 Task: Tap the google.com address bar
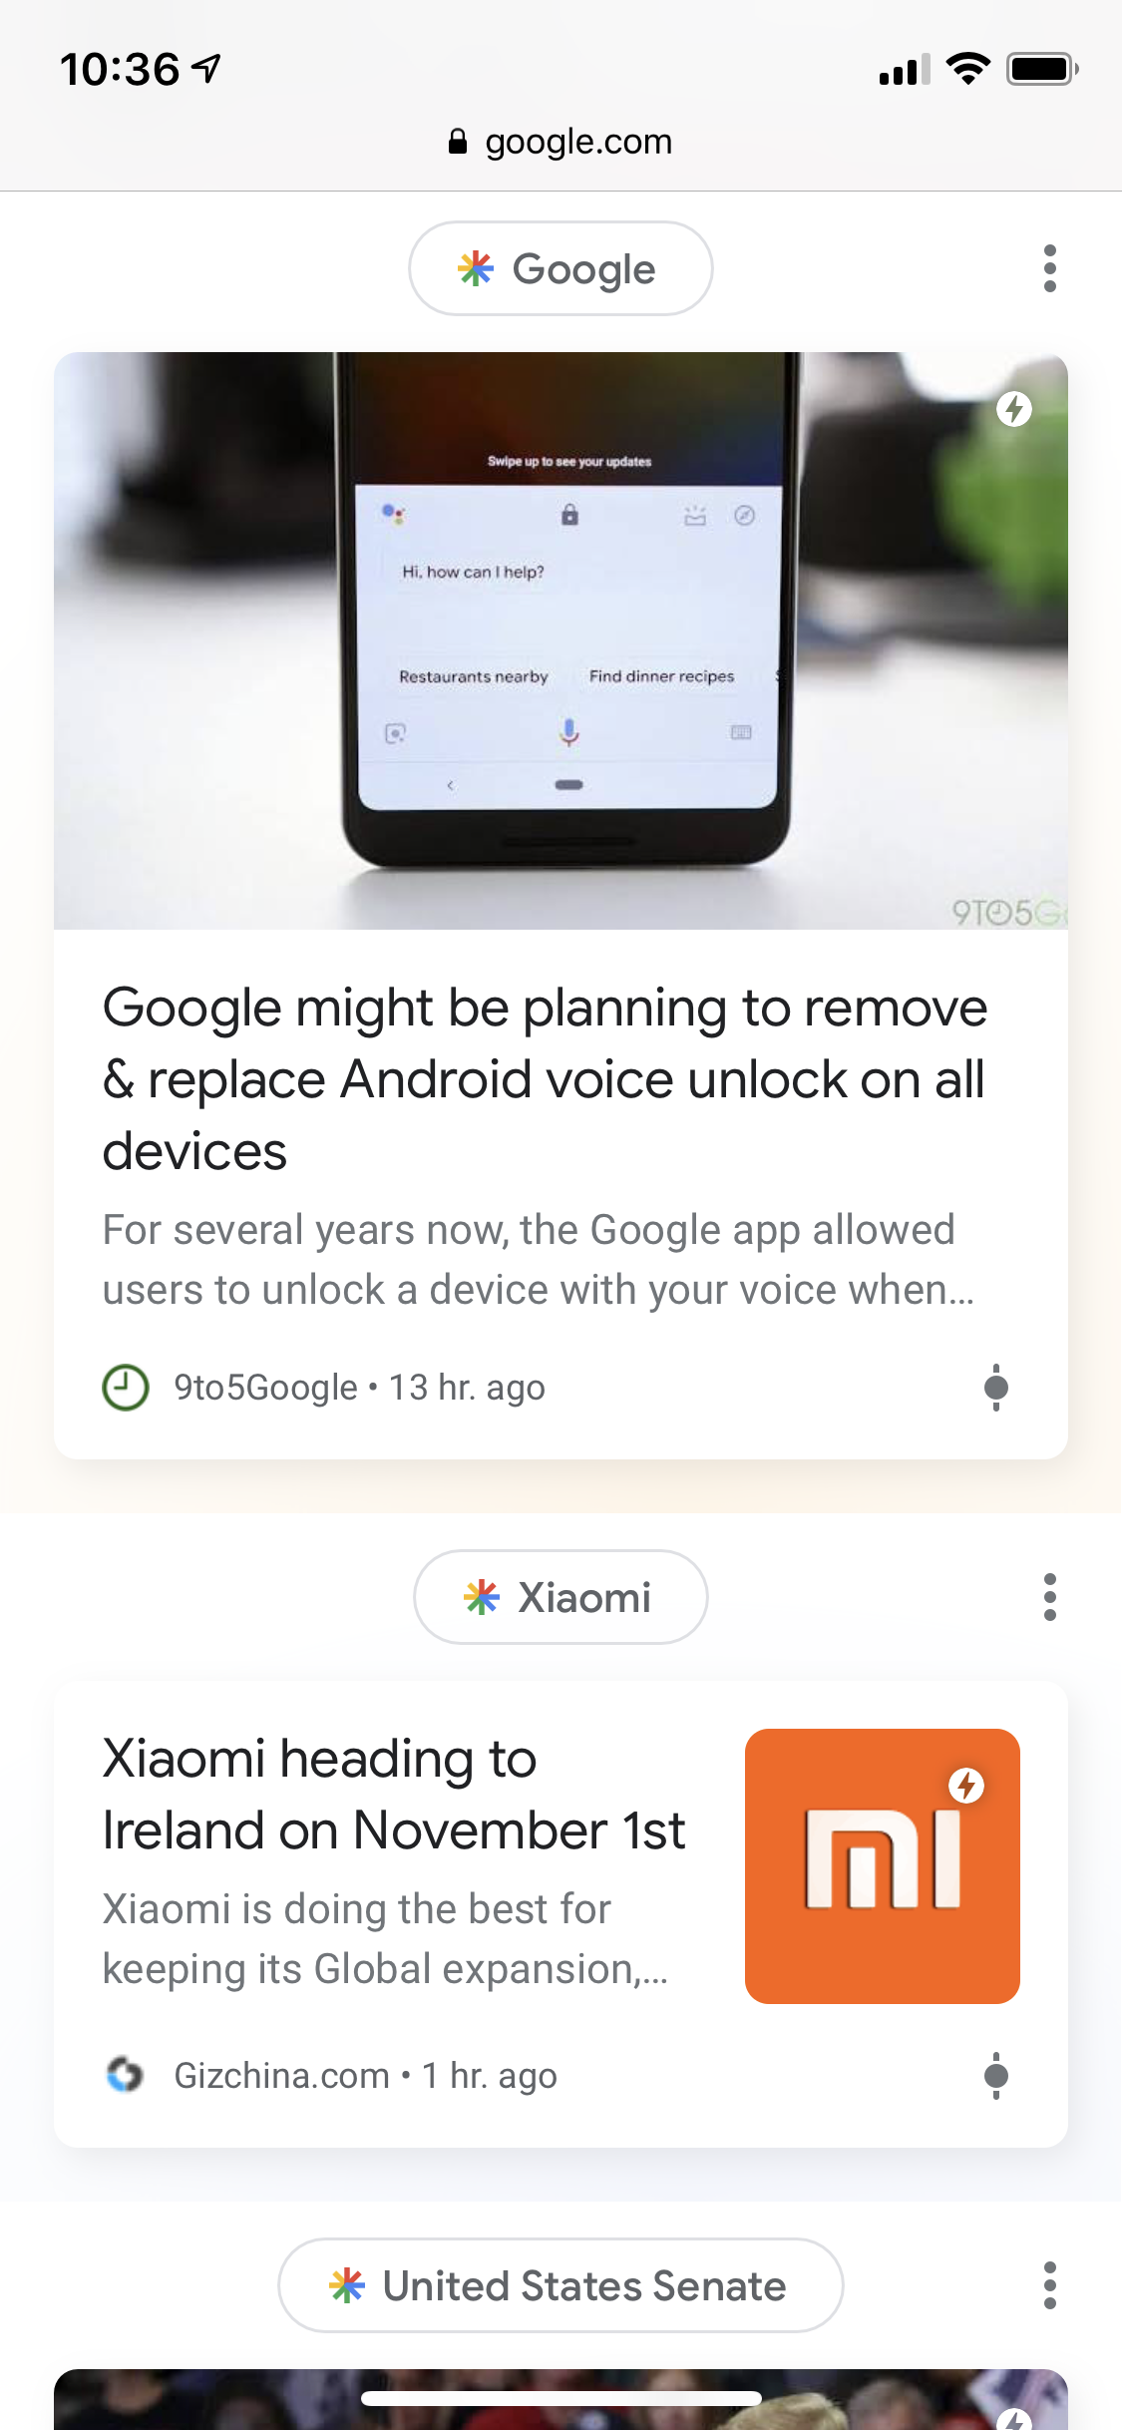(x=561, y=142)
